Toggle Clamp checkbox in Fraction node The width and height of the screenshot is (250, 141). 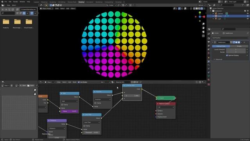coord(95,103)
